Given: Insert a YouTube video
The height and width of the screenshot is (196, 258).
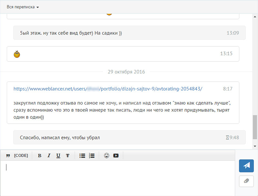Looking at the screenshot, I should click(116, 156).
